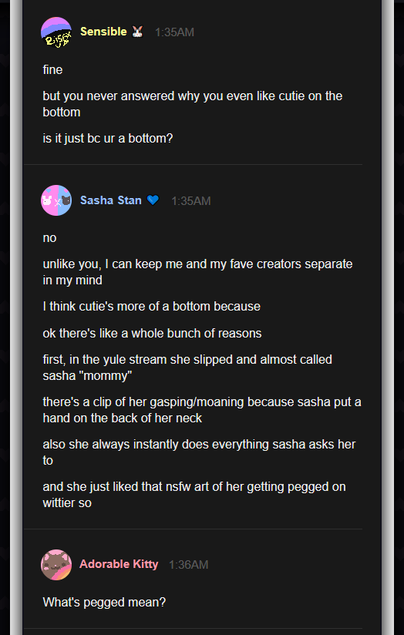
Task: Select the message reading "no"
Action: click(49, 238)
